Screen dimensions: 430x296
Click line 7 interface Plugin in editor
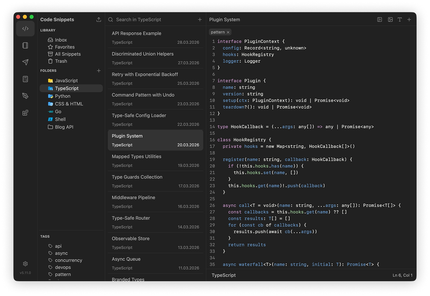click(x=242, y=81)
